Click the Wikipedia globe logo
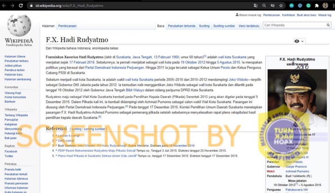 [x=19, y=25]
